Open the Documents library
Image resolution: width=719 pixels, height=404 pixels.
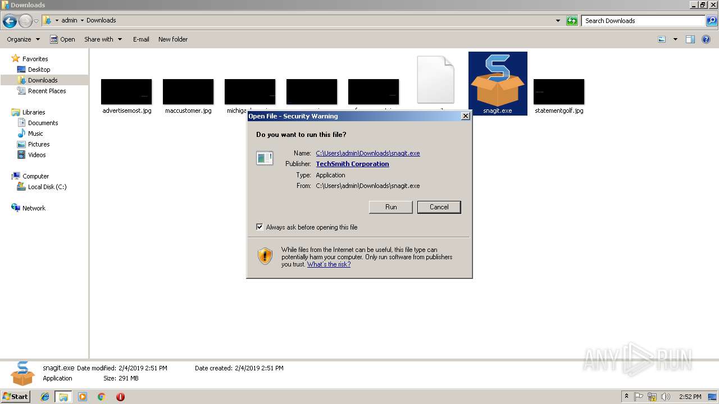[43, 123]
